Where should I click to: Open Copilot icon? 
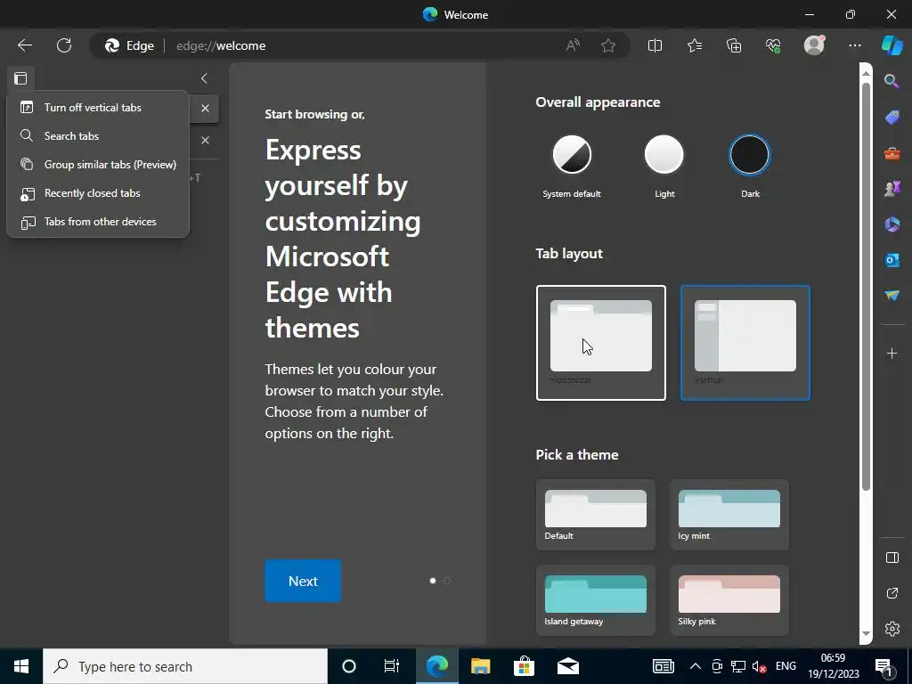coord(892,45)
